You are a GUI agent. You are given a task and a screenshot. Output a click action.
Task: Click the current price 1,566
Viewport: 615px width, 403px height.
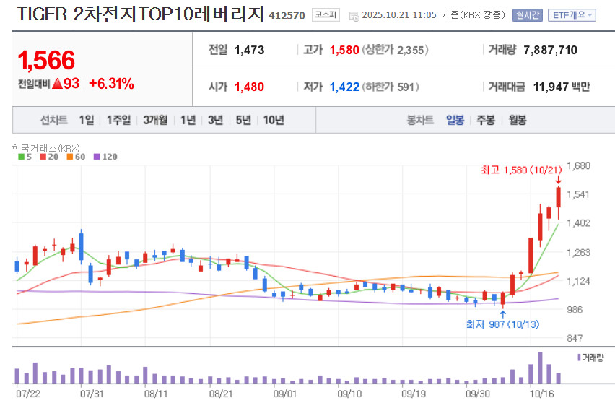[x=46, y=61]
